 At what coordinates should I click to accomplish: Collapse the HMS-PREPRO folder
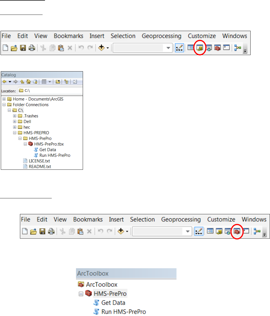(x=15, y=133)
